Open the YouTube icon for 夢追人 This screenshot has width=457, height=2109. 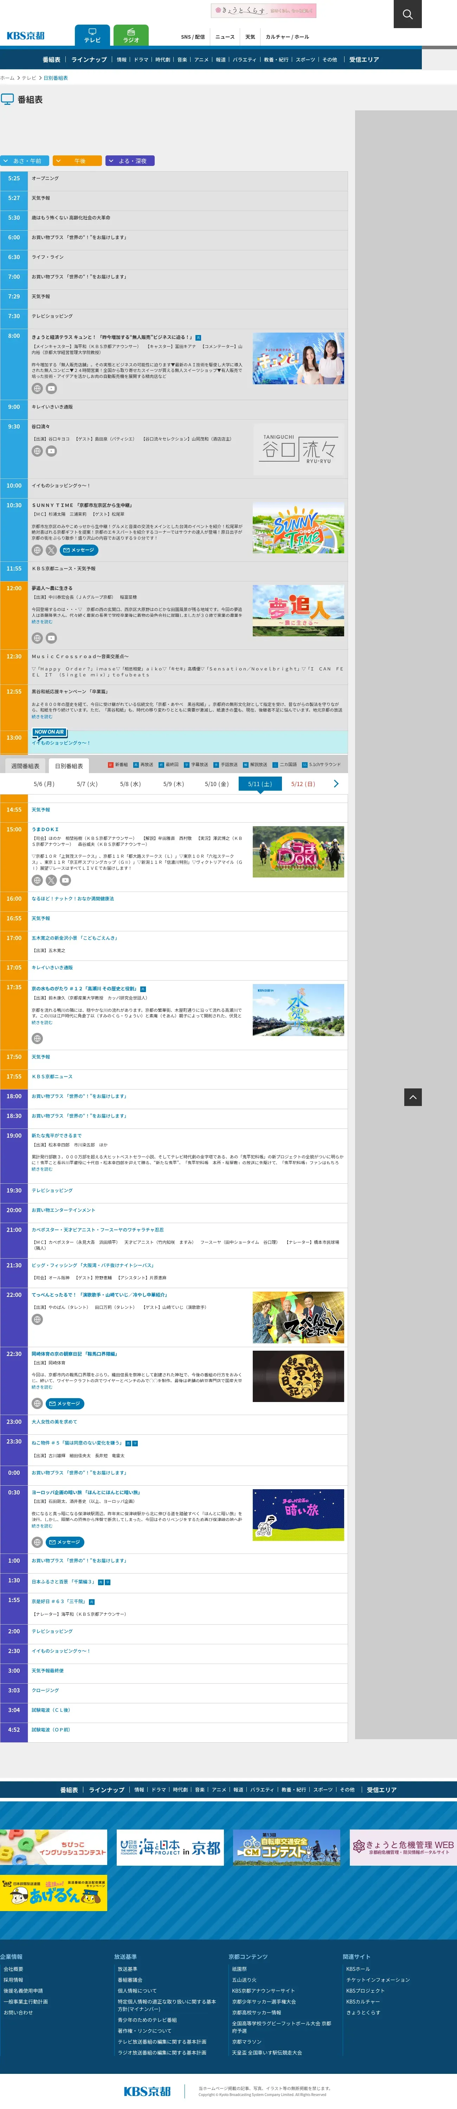51,638
